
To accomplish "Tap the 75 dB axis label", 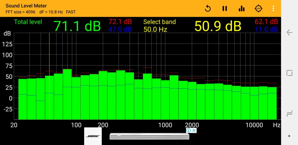I will click(x=8, y=66).
